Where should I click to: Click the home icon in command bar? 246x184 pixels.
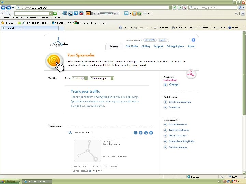click(x=121, y=28)
